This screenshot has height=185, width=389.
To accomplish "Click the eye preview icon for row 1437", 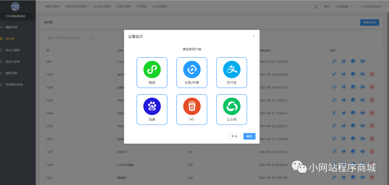I will tap(362, 139).
